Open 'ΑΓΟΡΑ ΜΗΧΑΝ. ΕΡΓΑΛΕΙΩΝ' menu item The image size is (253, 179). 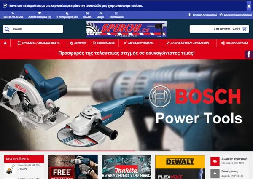[188, 43]
